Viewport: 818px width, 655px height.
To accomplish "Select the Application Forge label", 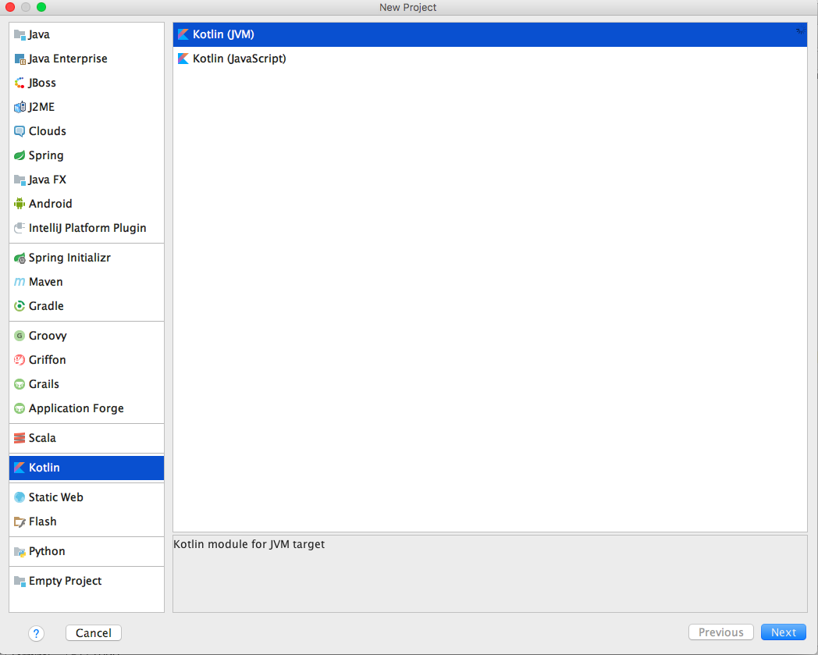I will click(x=76, y=408).
